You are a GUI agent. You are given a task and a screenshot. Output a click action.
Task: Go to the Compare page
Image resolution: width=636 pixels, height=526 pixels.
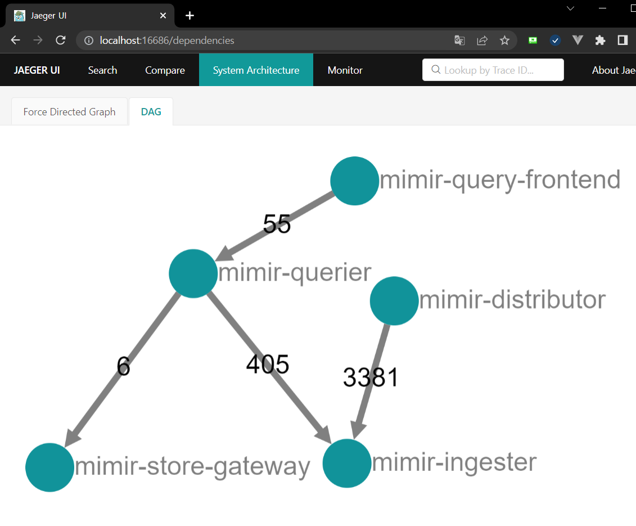(165, 70)
